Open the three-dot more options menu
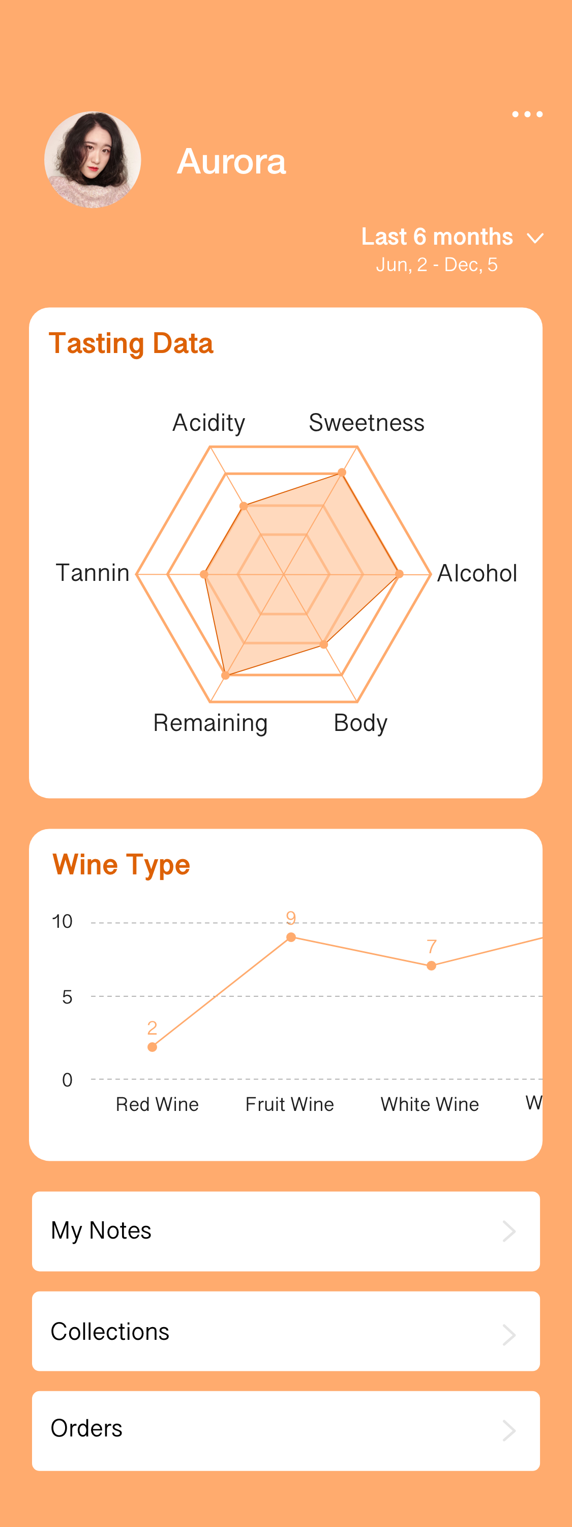Viewport: 572px width, 1527px height. pyautogui.click(x=527, y=114)
